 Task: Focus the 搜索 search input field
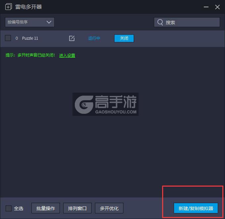(x=187, y=22)
